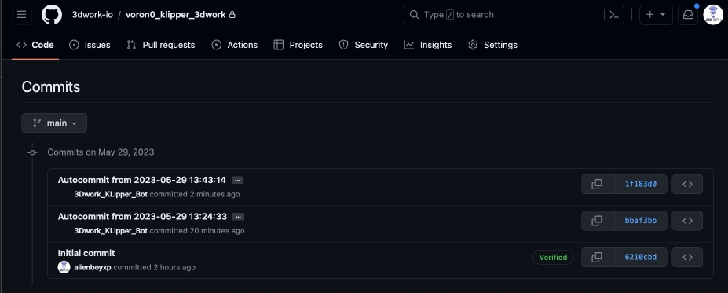Image resolution: width=728 pixels, height=293 pixels.
Task: Open commit hash bbaf3bb link
Action: click(x=641, y=221)
